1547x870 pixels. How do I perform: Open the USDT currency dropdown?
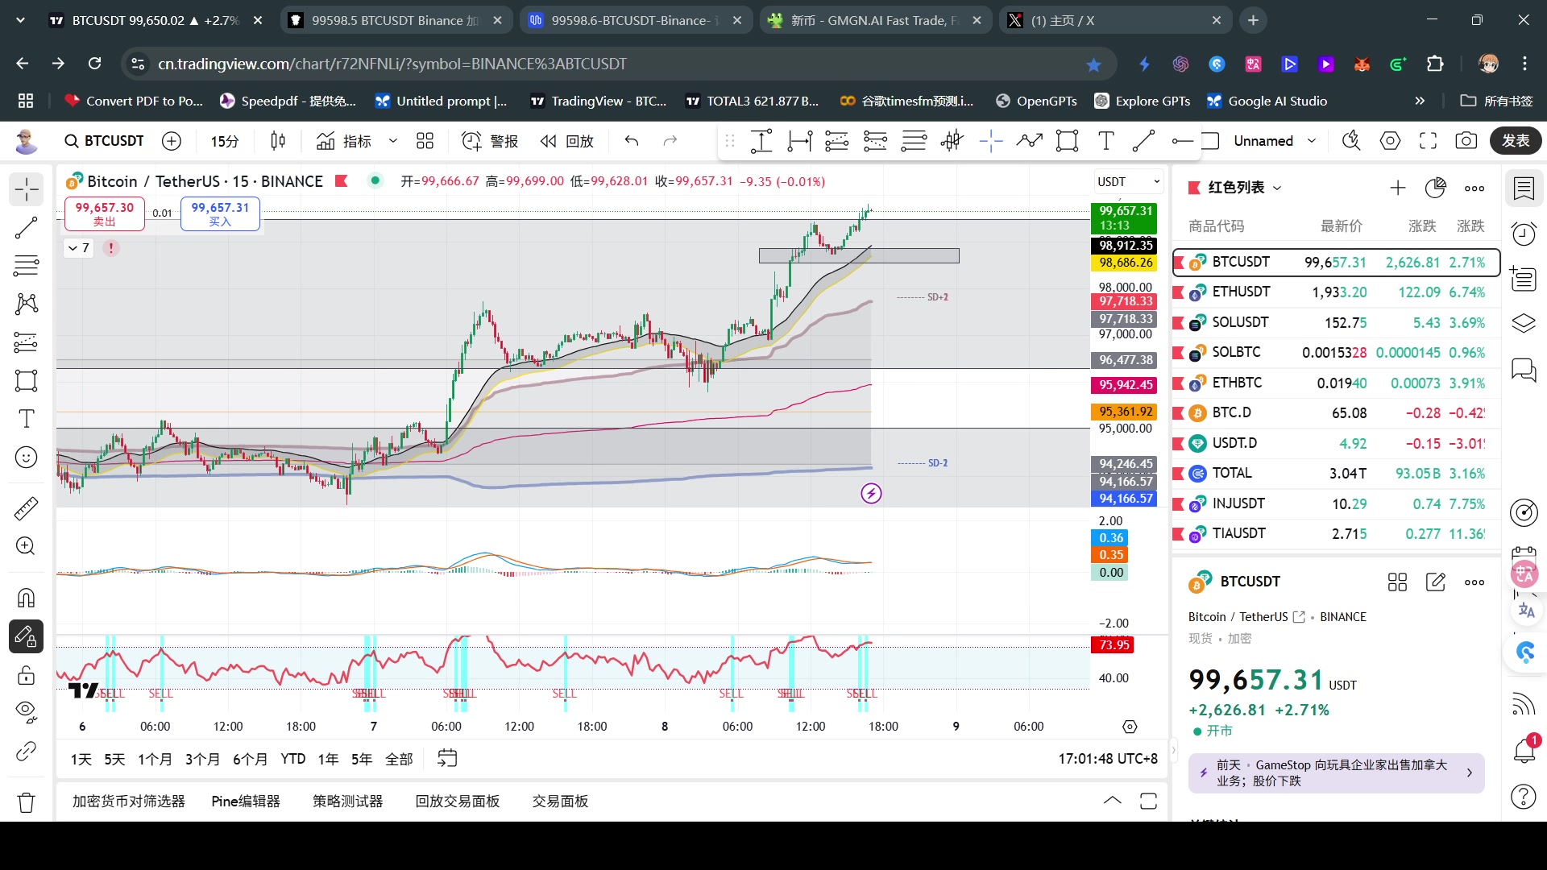pyautogui.click(x=1128, y=181)
